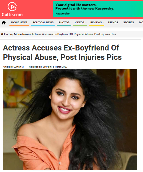Click the Home breadcrumb link

tap(8, 34)
